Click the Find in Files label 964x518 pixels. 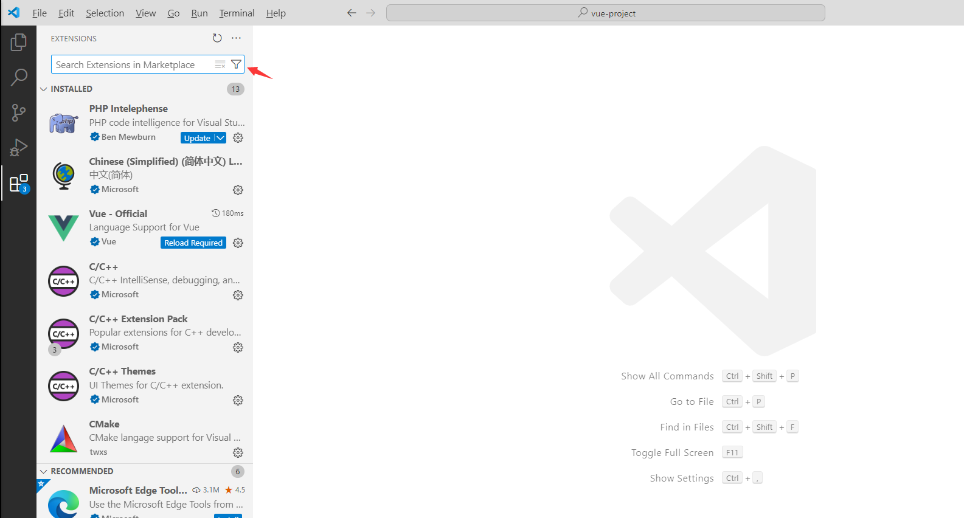click(x=687, y=427)
